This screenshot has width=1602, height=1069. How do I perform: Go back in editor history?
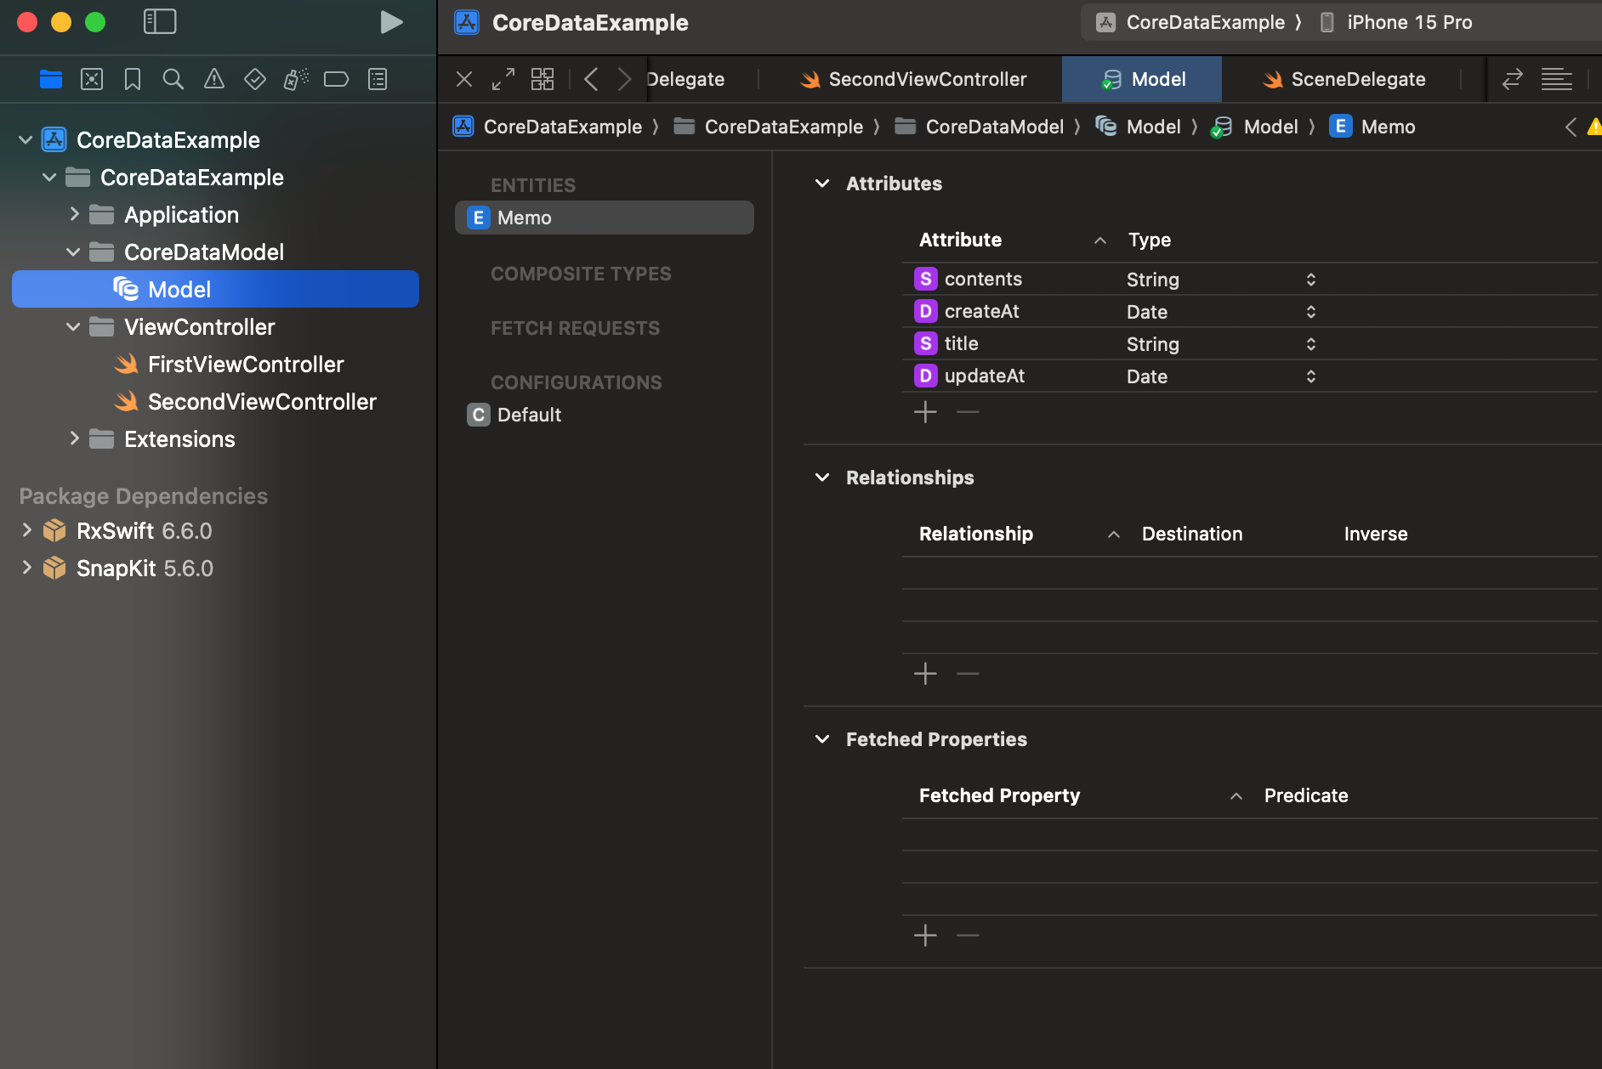click(x=591, y=79)
